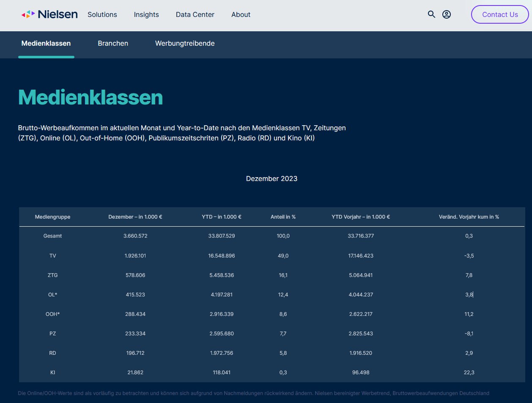Open the search magnifier icon
532x403 pixels.
(431, 14)
